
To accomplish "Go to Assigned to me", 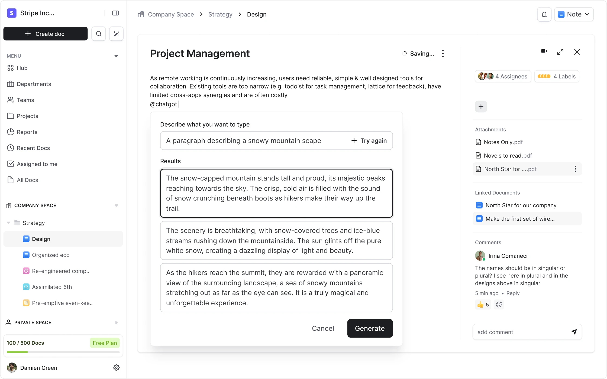I will click(x=37, y=164).
